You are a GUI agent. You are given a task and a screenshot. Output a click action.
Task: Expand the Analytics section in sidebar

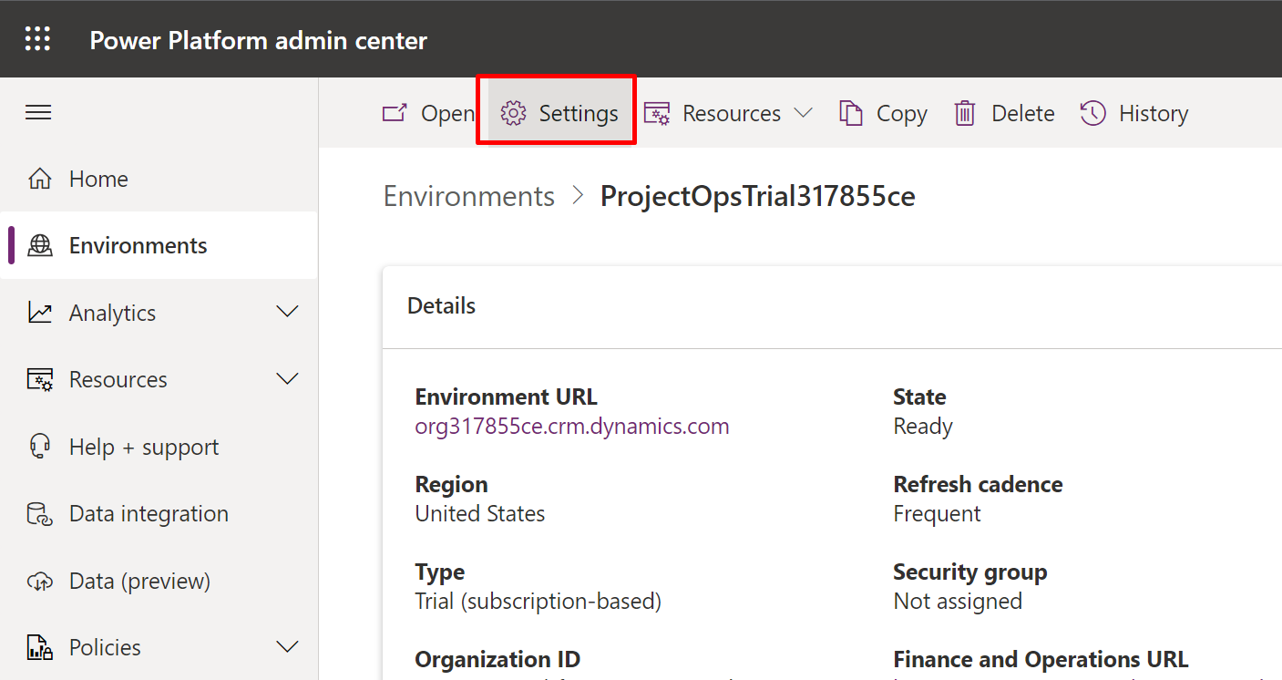coord(288,312)
